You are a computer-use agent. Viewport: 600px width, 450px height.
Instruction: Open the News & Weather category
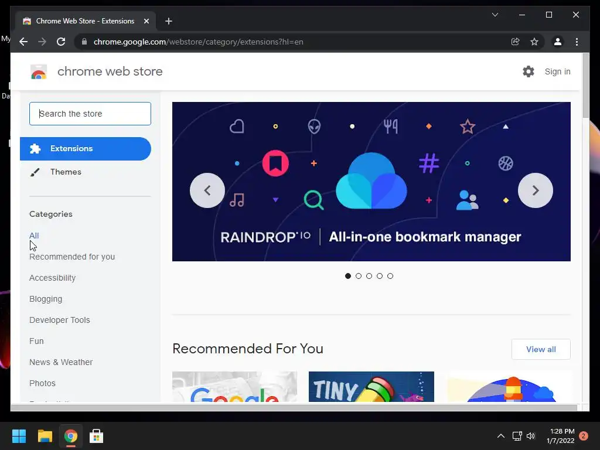pyautogui.click(x=61, y=362)
